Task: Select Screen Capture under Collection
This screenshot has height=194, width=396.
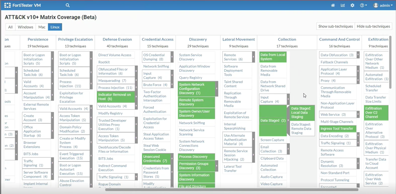Action: coord(273,140)
